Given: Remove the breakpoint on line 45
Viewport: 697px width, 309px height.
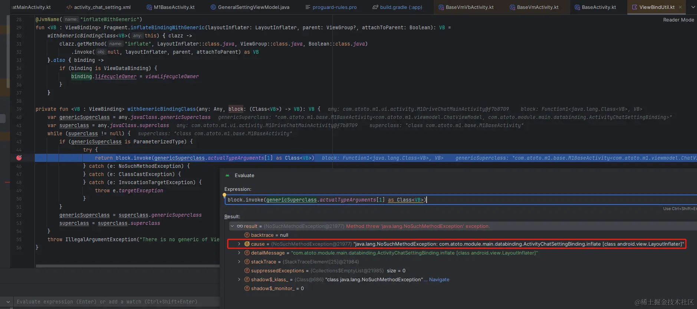Looking at the screenshot, I should click(x=19, y=158).
